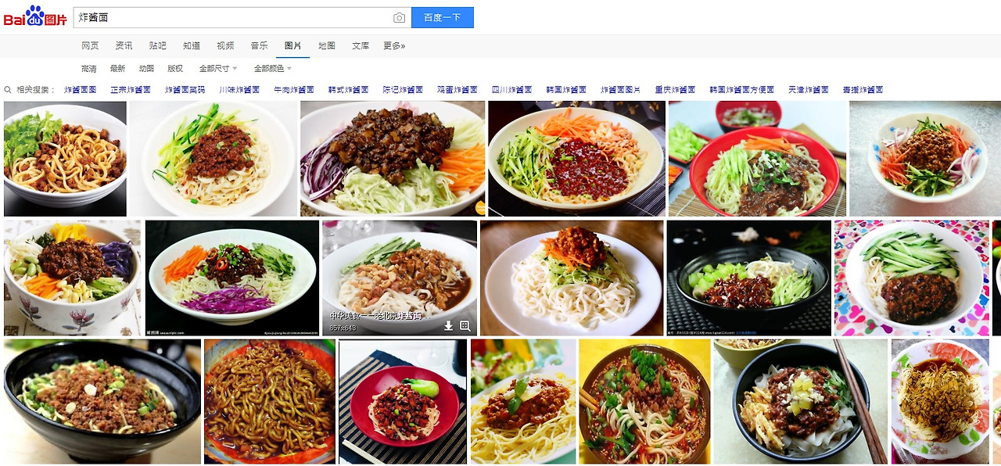This screenshot has height=466, width=1001.
Task: Click the magnifier icon beside 相关搜索
Action: [x=8, y=90]
